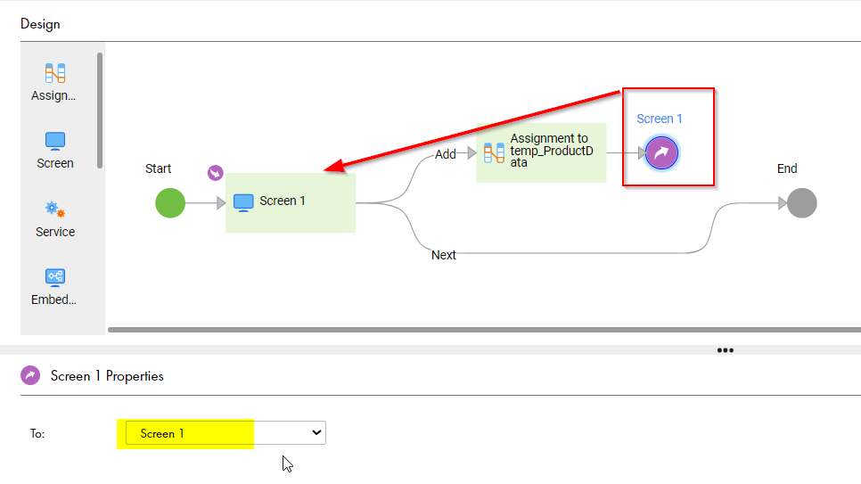
Task: Click the three-dots panel divider handle
Action: point(725,350)
